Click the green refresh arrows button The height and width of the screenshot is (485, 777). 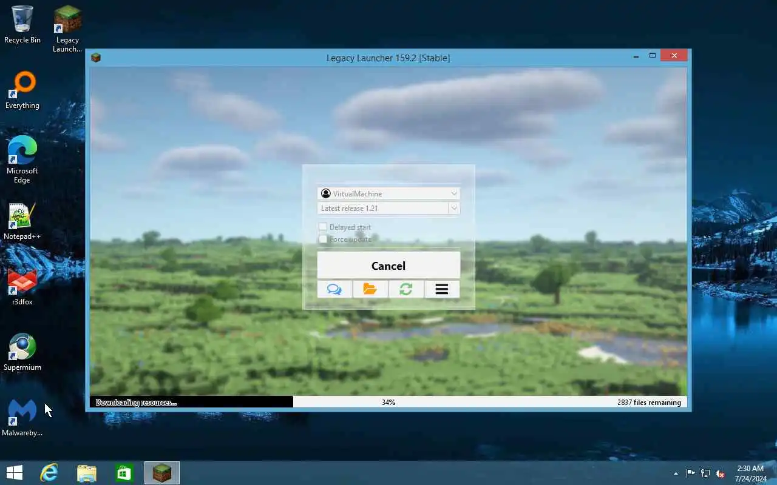pos(406,289)
